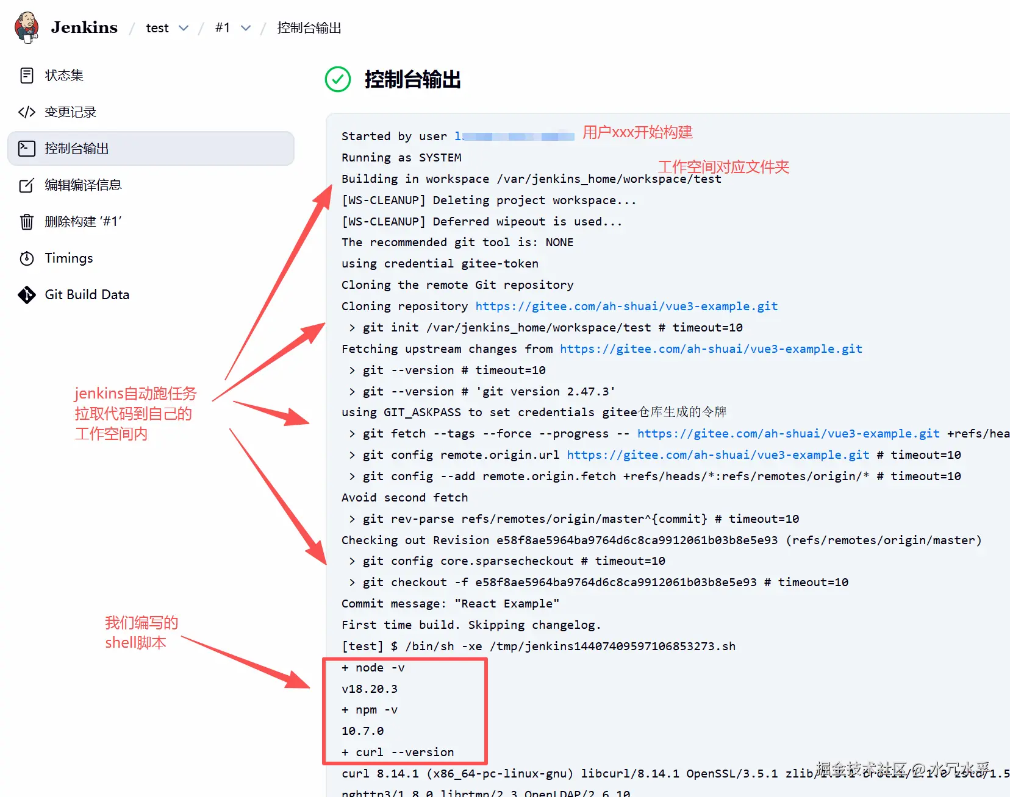Click the '+ node -v' log line
This screenshot has height=797, width=1010.
[x=373, y=668]
